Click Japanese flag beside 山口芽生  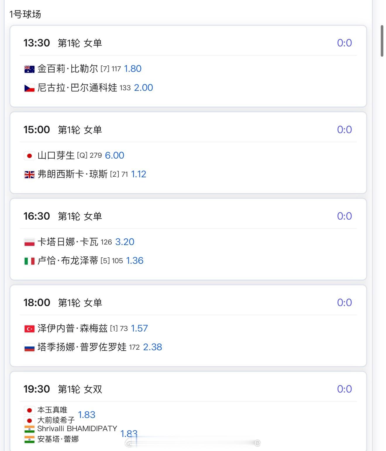(x=29, y=156)
